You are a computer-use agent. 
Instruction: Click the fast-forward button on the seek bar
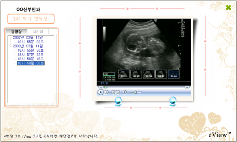[187, 88]
